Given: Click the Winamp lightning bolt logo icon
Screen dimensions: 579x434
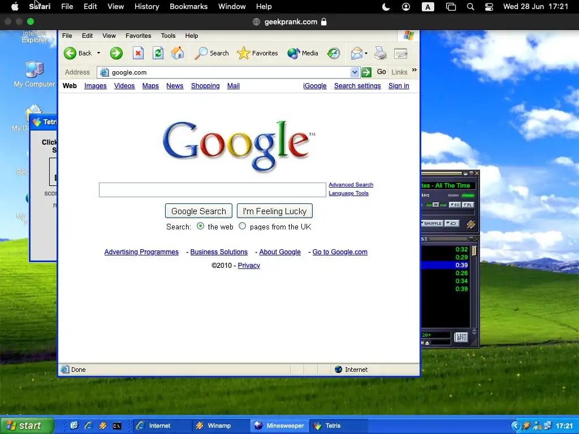Looking at the screenshot, I should tap(470, 224).
